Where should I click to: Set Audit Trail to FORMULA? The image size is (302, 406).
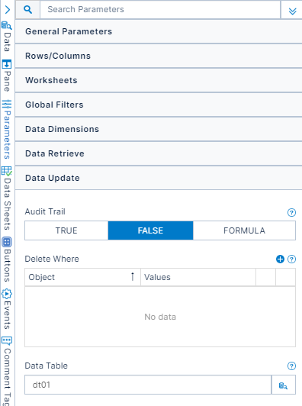tap(244, 230)
